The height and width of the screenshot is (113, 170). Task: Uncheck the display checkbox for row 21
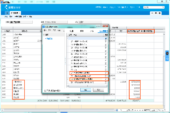click(106, 54)
